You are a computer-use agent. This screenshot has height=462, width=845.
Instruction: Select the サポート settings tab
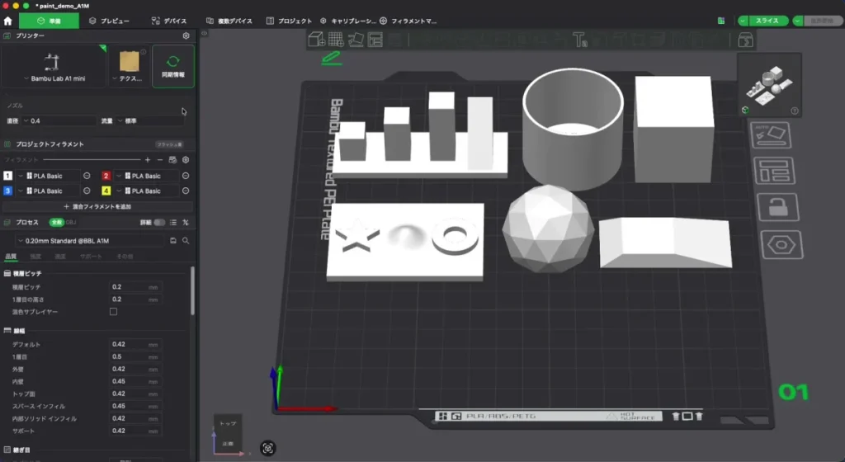click(91, 257)
